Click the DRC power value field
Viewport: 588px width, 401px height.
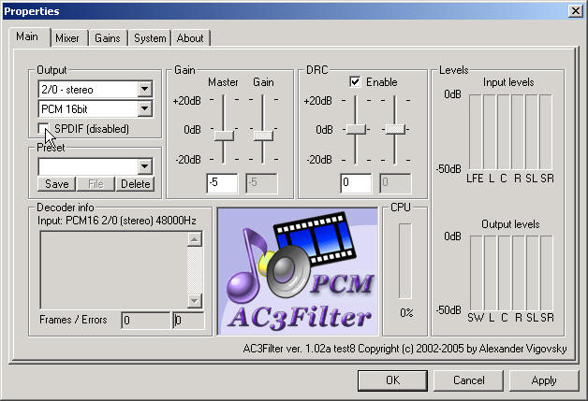[356, 183]
